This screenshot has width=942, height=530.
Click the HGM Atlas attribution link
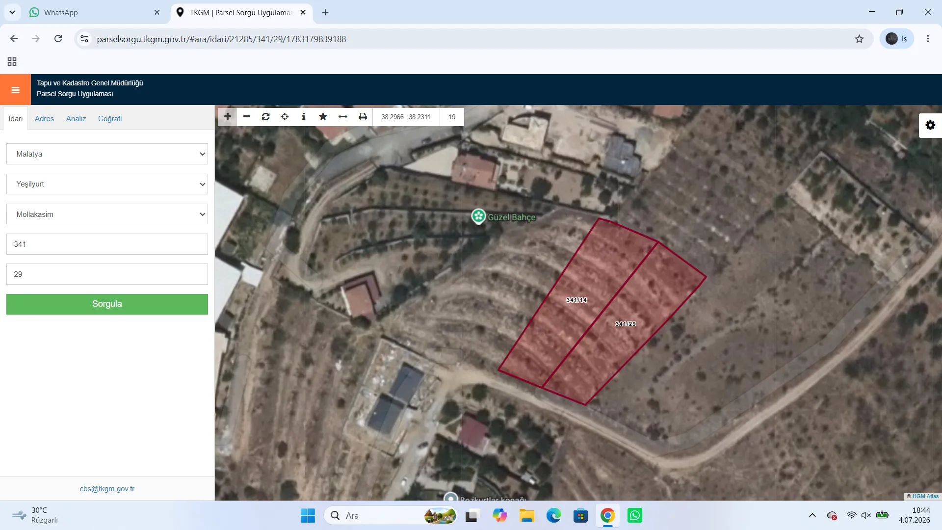click(x=925, y=497)
